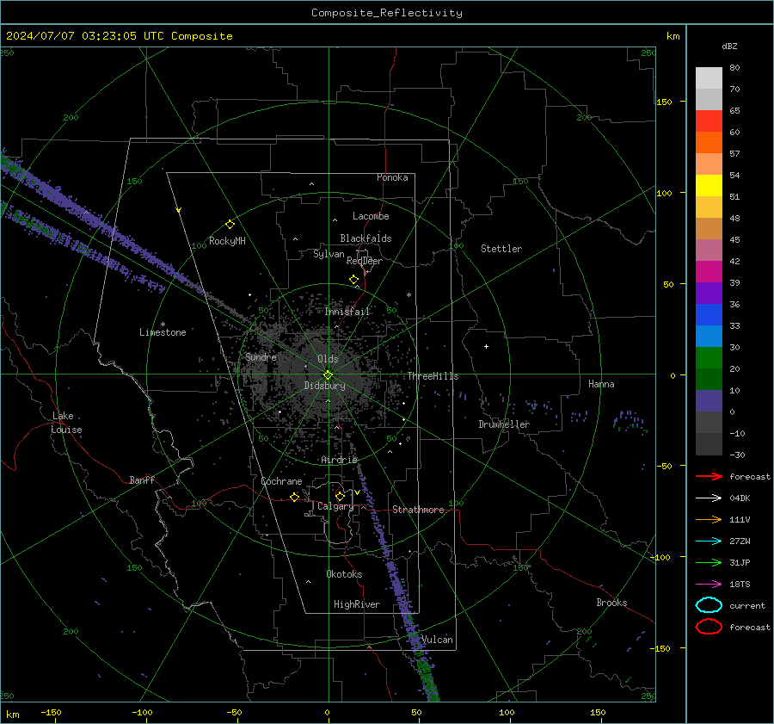774x724 pixels.
Task: Click the yellow radar center diamond at Didsbury
Action: pos(329,374)
